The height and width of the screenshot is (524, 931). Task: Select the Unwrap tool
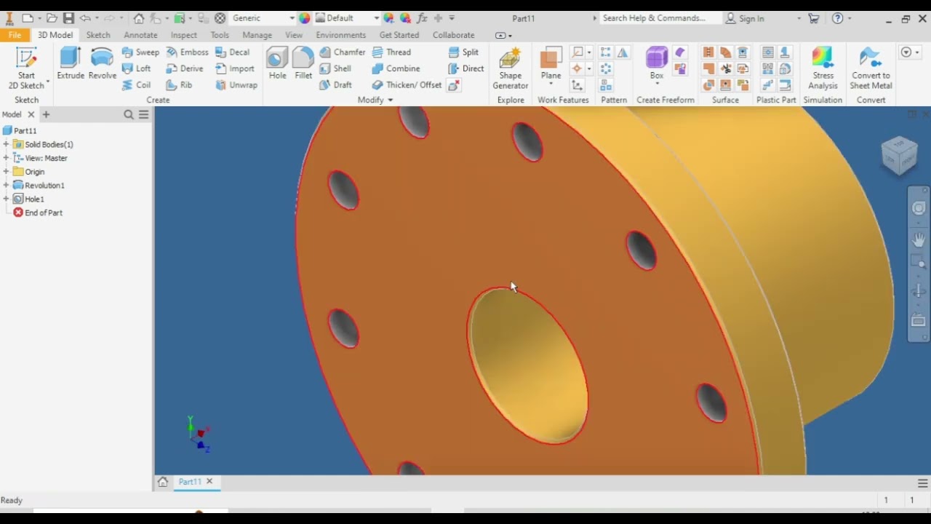(x=236, y=85)
